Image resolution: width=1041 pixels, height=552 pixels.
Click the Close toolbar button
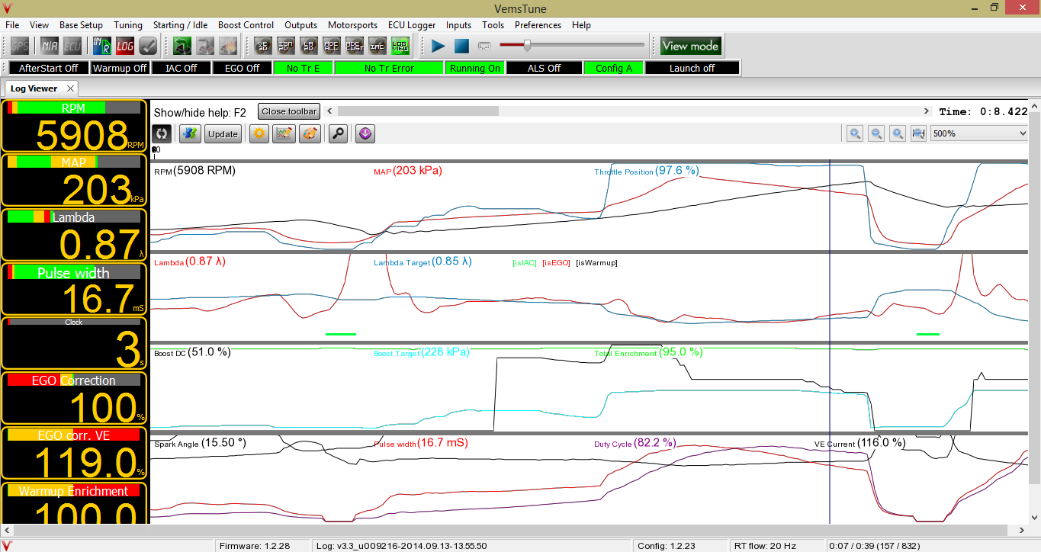click(289, 111)
